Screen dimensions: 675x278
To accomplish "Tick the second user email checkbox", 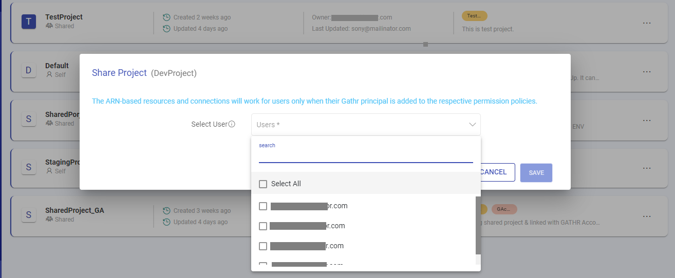I will 263,226.
